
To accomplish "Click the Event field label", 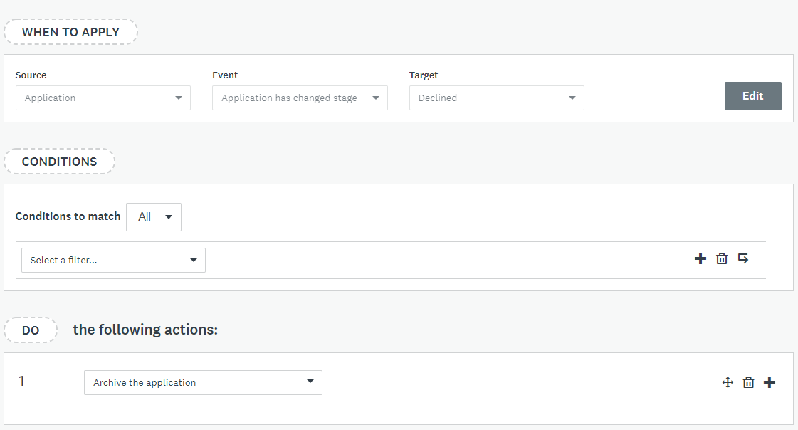I will pos(225,75).
